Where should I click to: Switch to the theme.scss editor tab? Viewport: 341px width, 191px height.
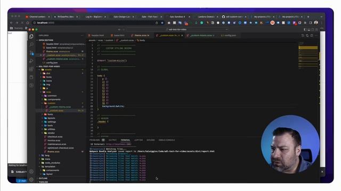[141, 36]
